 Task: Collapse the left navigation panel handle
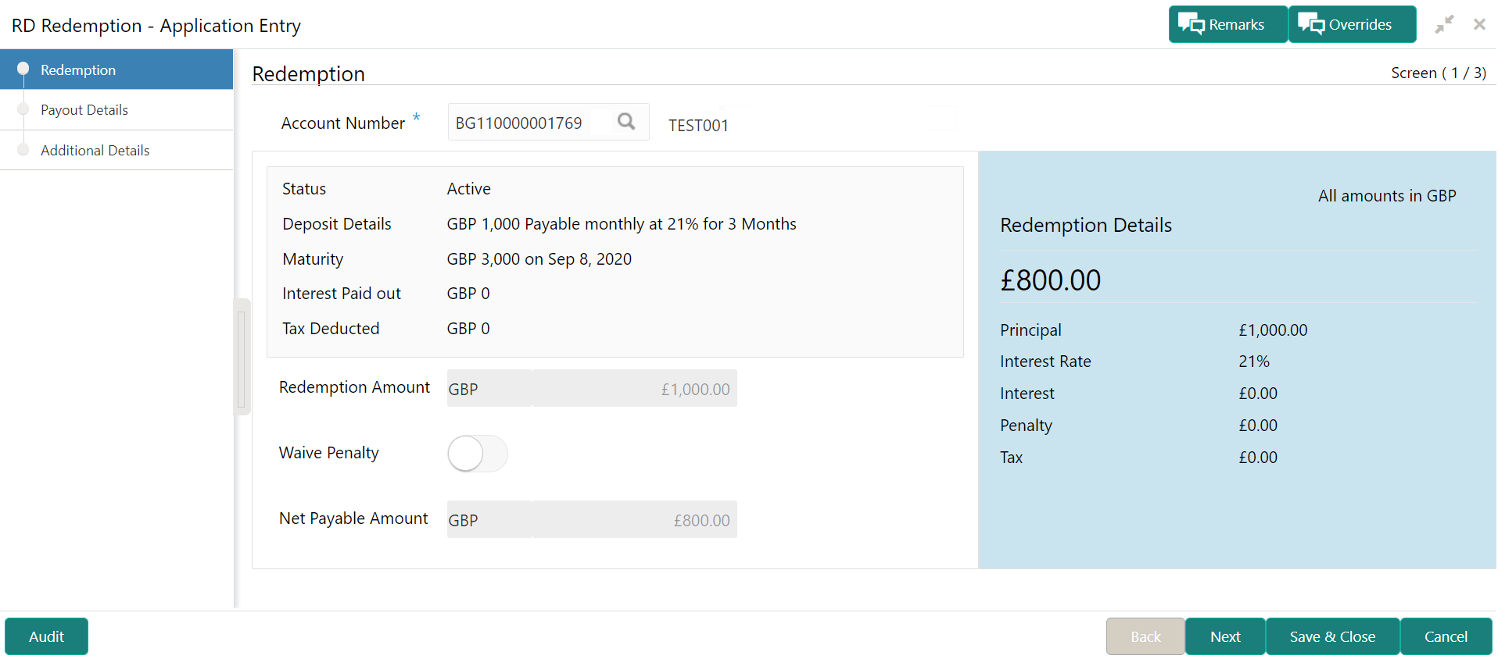[242, 356]
